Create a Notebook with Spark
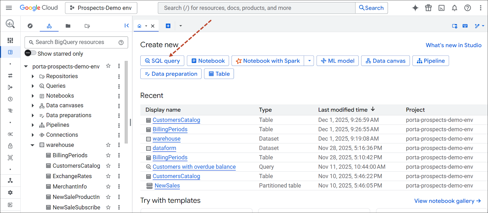 coord(268,61)
